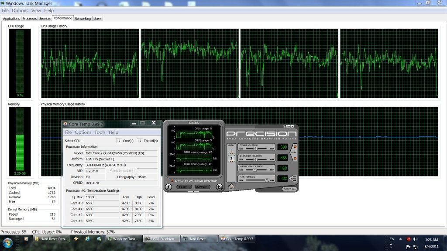Viewport: 447px width, 251px height.
Task: Click the Reset All button
Action: coord(289,189)
